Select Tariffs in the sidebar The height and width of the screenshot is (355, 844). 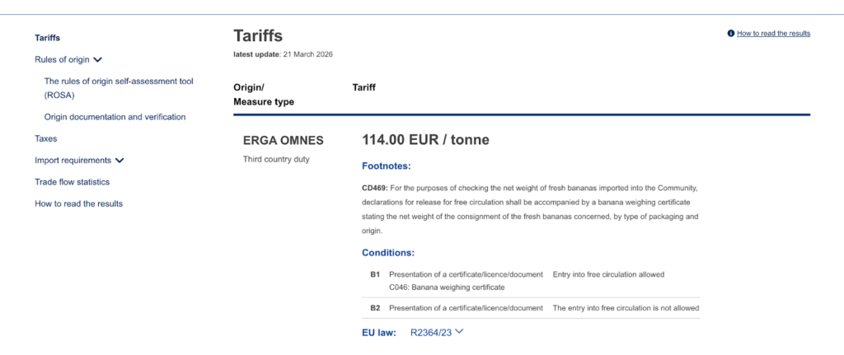[47, 38]
